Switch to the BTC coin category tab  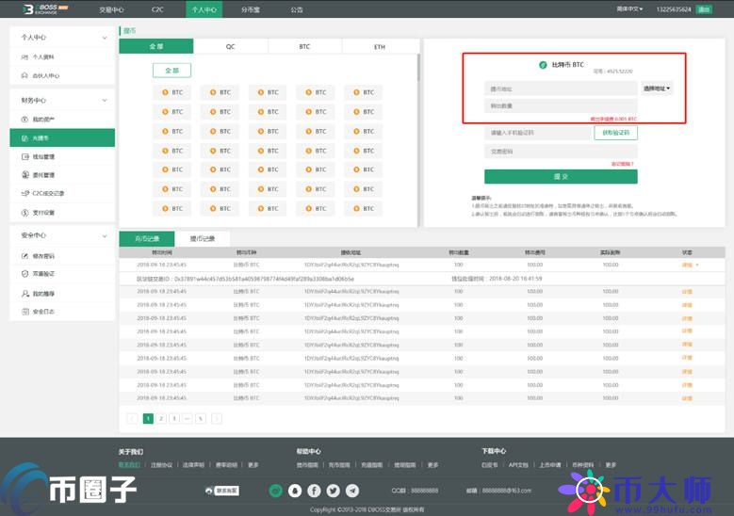[304, 46]
